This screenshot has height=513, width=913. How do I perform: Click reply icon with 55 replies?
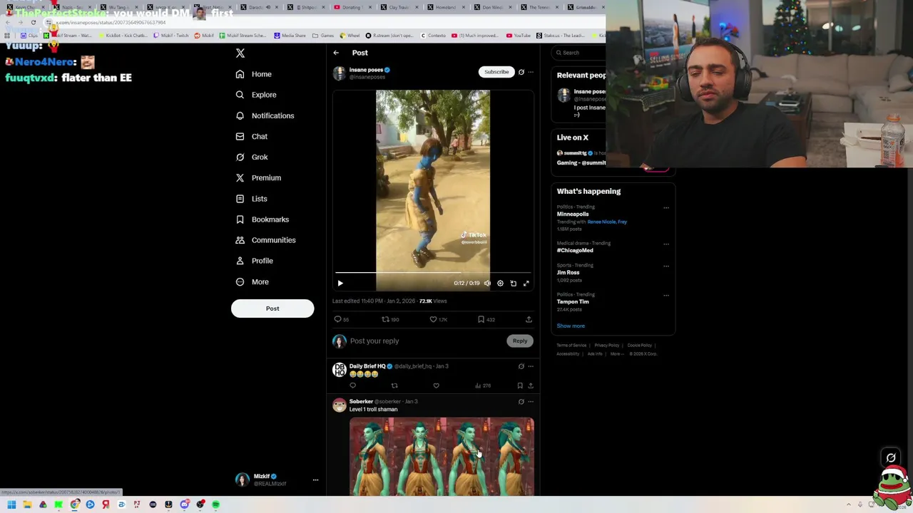pos(342,320)
